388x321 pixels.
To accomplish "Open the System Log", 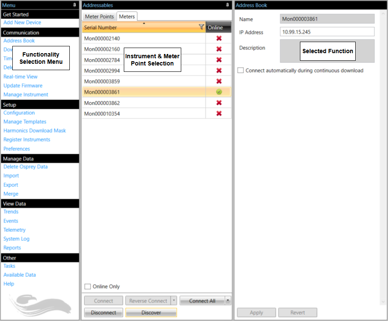I will tap(16, 239).
